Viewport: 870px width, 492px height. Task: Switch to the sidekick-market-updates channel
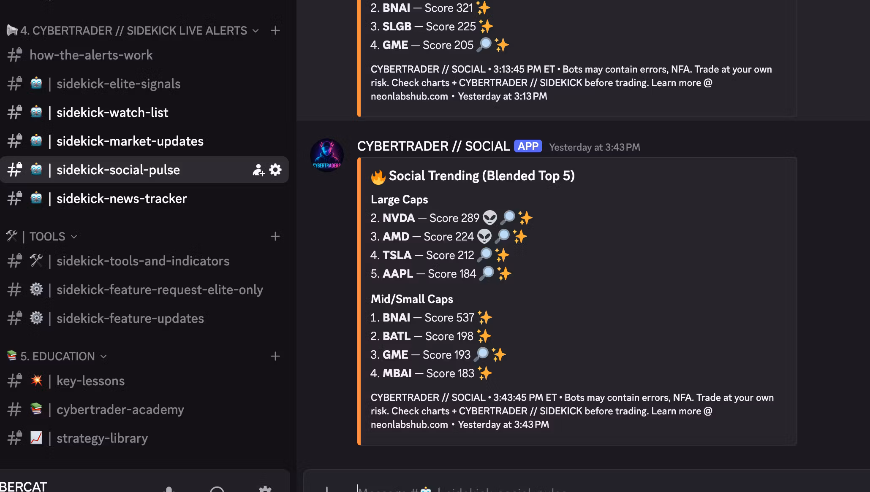(x=130, y=141)
